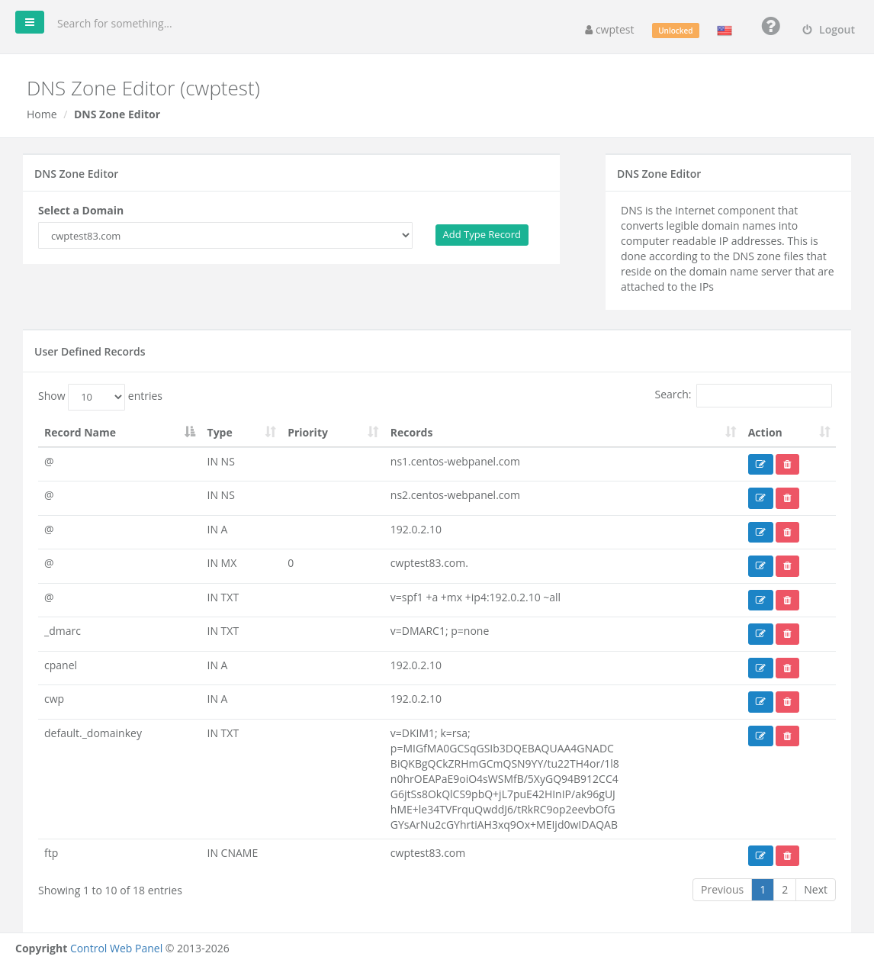Viewport: 874px width, 963px height.
Task: Select pagination page 1
Action: (x=763, y=890)
